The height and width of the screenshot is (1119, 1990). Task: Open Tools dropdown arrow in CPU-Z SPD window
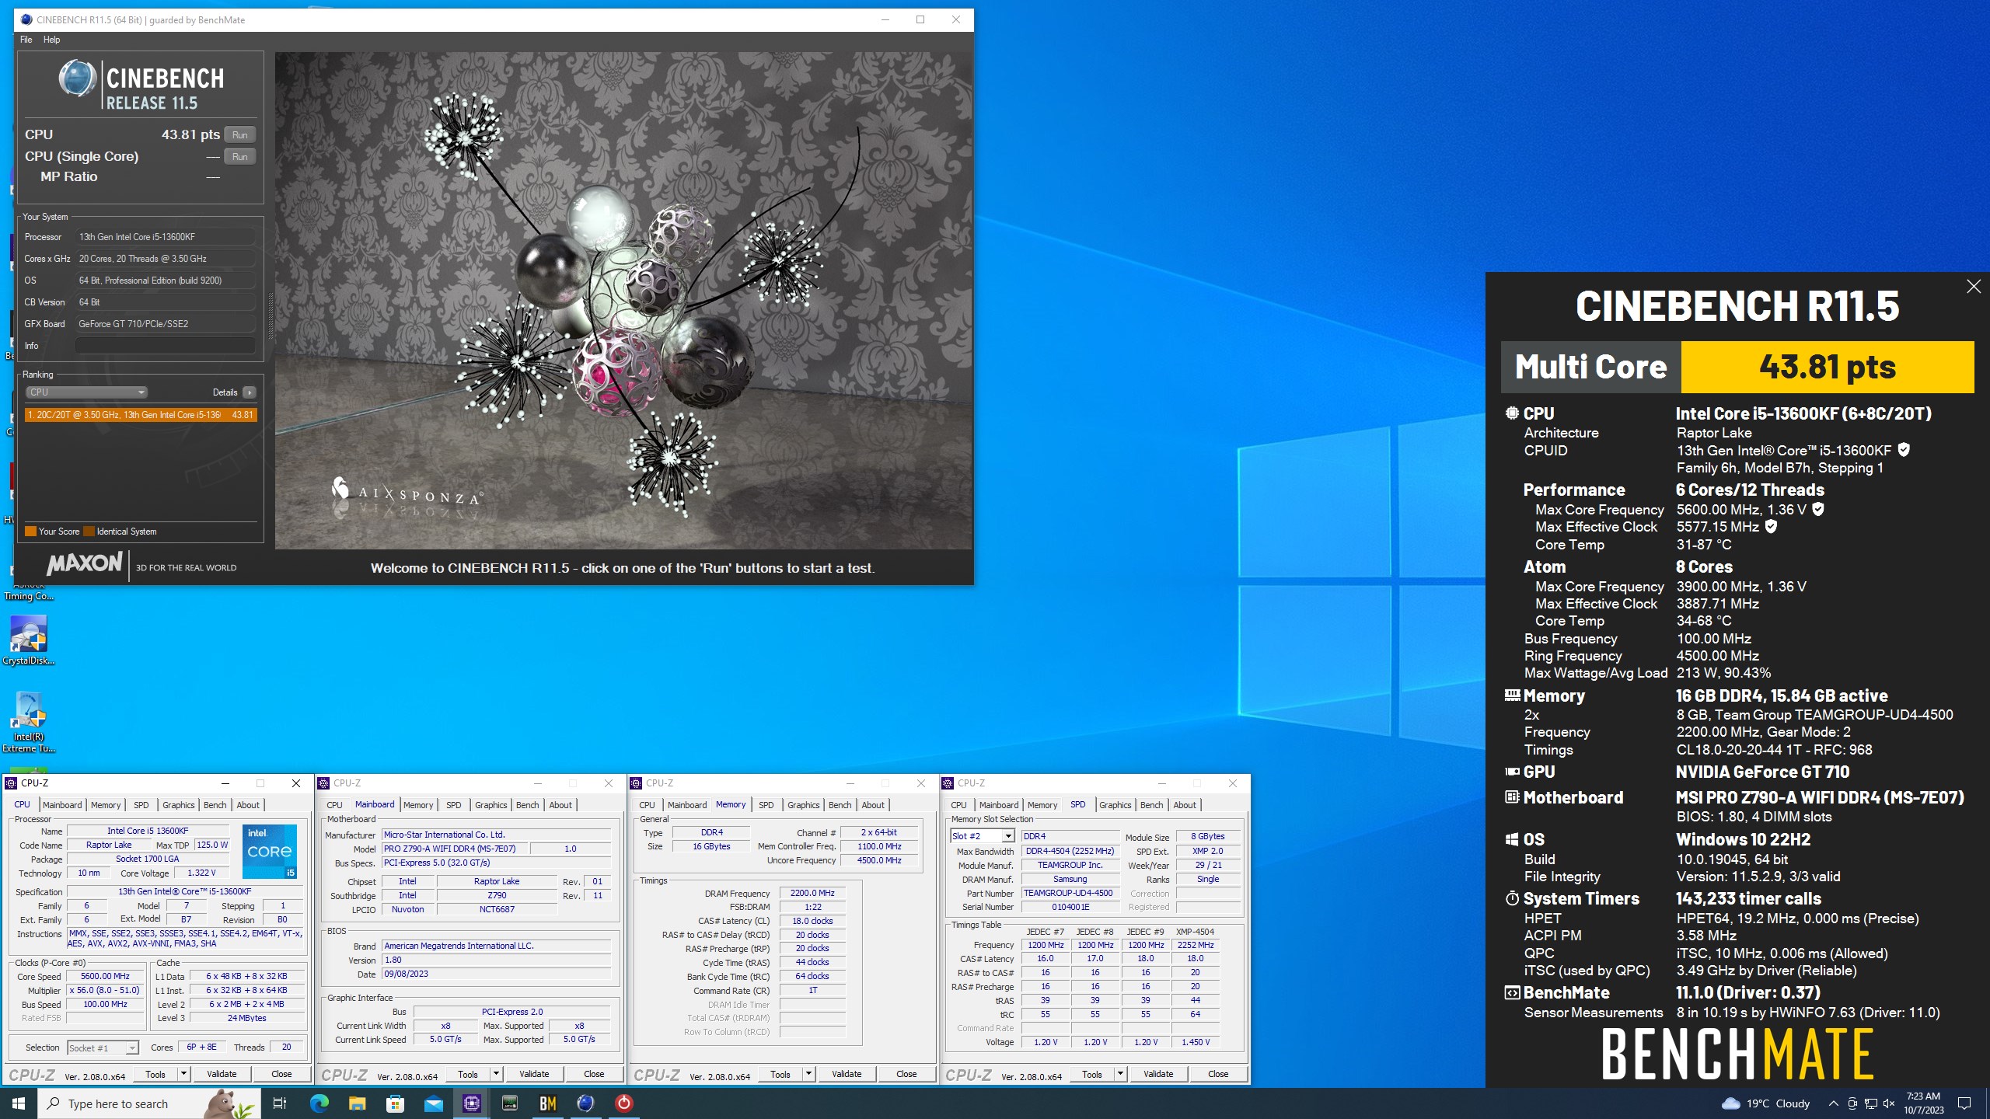tap(1120, 1074)
